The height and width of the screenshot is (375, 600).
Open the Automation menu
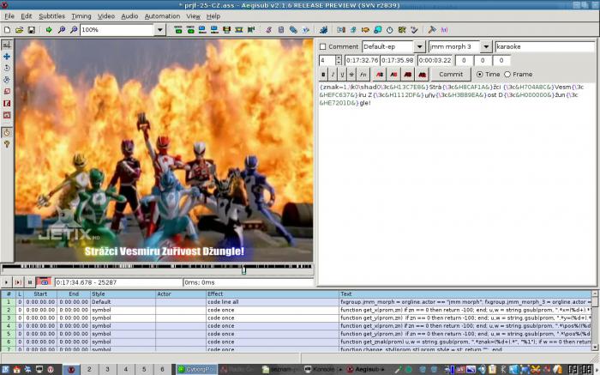[x=162, y=16]
